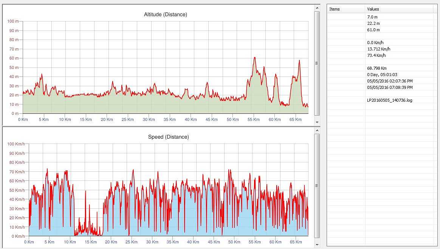This screenshot has width=440, height=249.
Task: Click the Altitude chart scrollbar down arrow
Action: click(x=317, y=123)
